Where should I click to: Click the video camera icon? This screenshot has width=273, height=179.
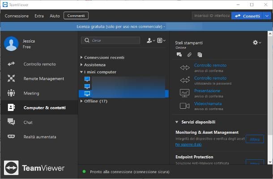pyautogui.click(x=184, y=106)
